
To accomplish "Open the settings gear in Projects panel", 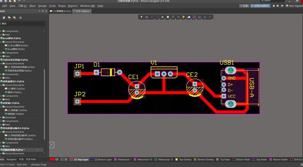I will pos(20,18).
